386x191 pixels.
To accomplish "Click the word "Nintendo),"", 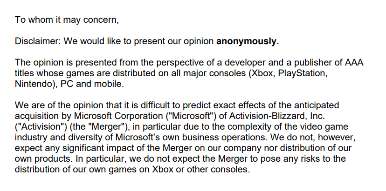I will click(x=36, y=84).
